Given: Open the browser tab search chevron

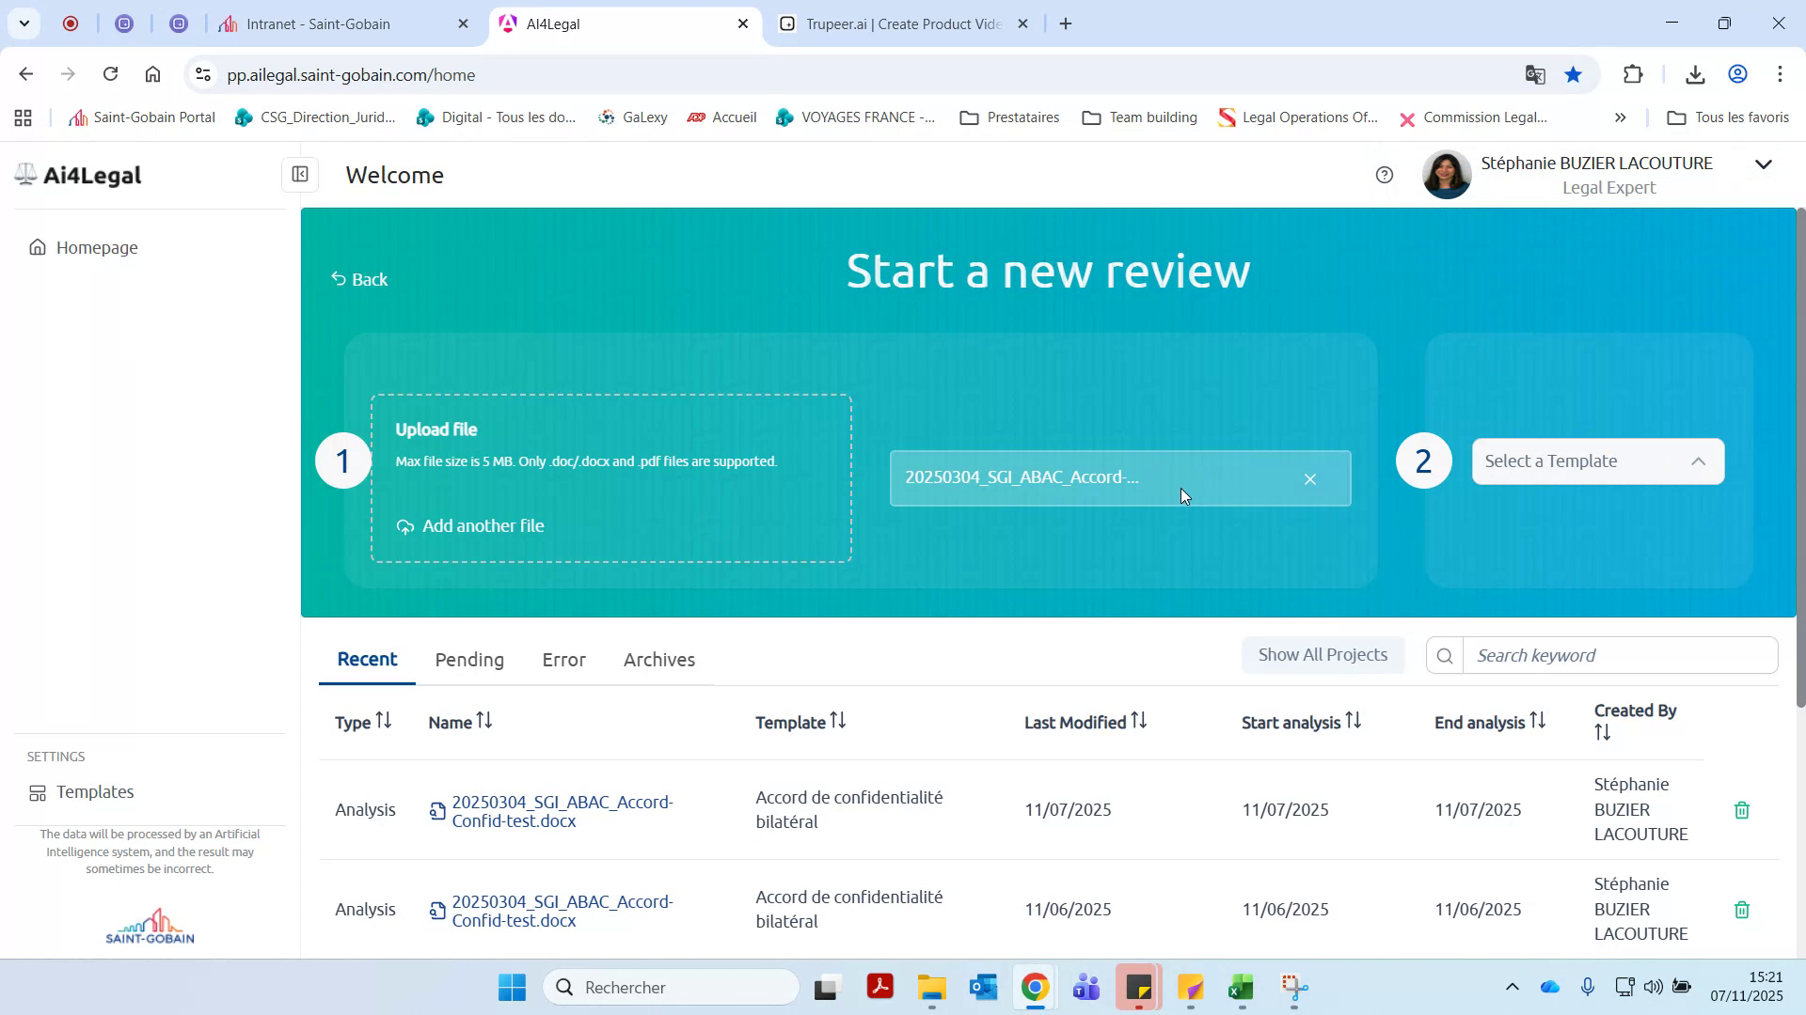Looking at the screenshot, I should [x=24, y=23].
